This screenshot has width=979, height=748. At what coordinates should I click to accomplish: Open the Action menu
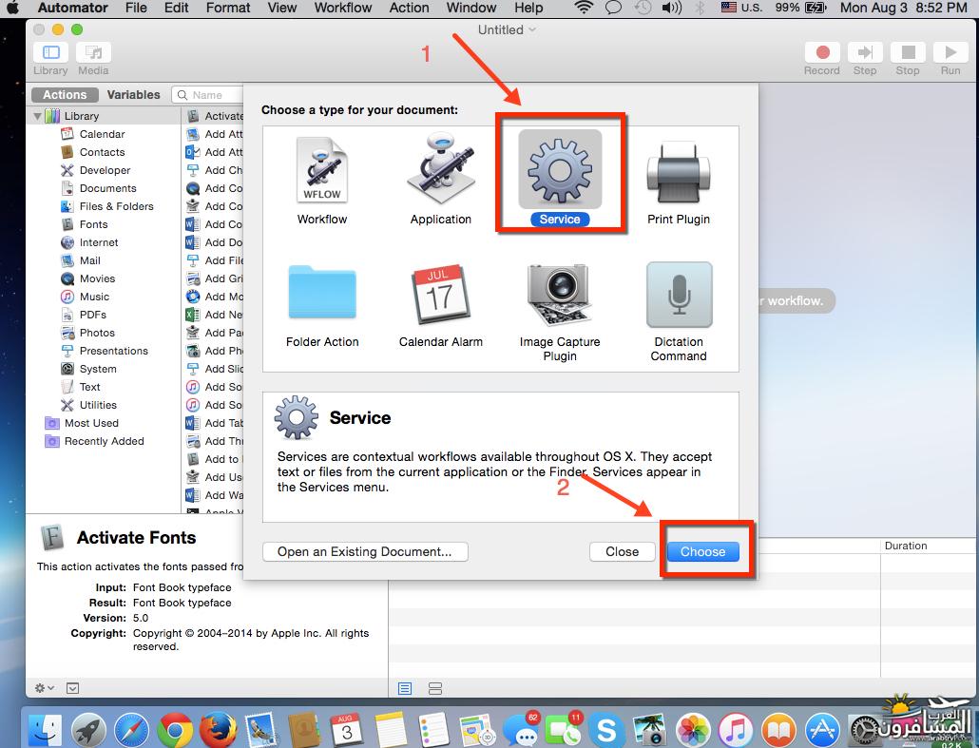409,9
